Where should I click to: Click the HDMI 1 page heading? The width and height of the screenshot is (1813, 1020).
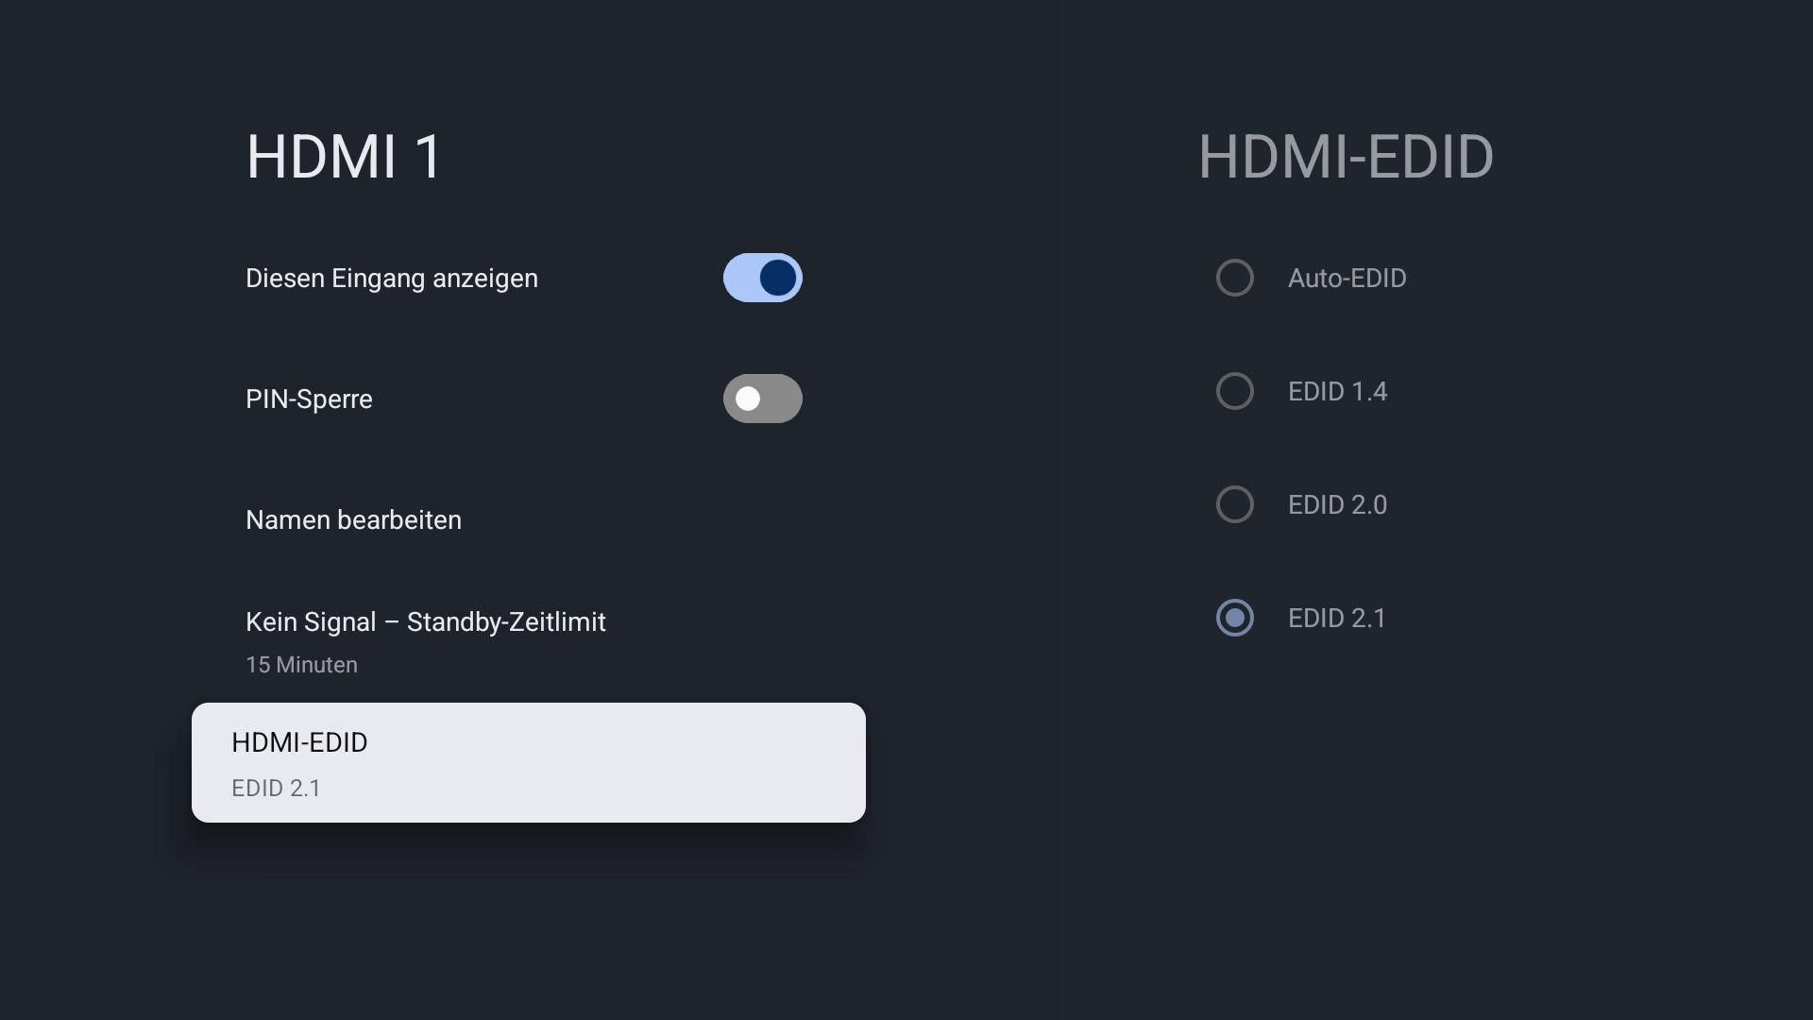(344, 157)
